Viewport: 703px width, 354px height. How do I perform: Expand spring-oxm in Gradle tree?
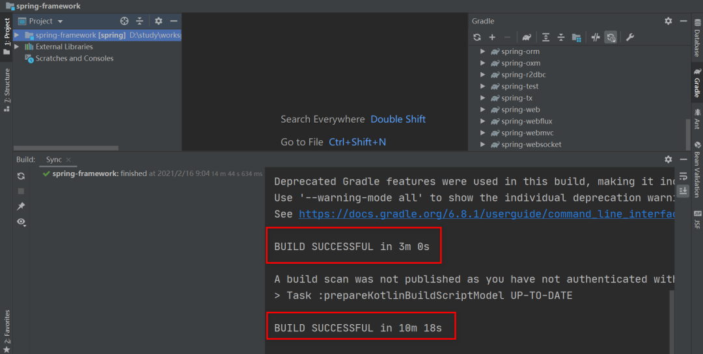[x=483, y=63]
